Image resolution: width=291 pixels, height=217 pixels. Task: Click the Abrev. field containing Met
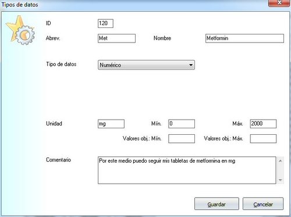point(116,38)
